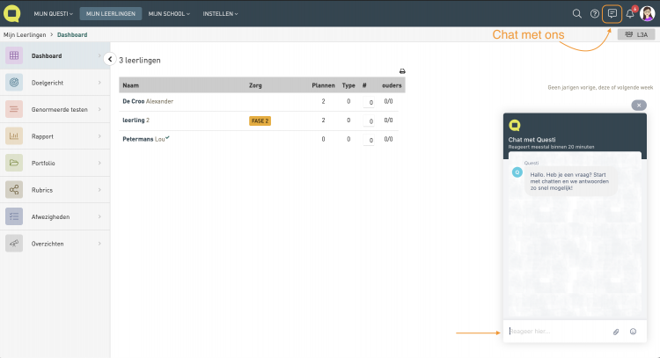Viewport: 660px width, 358px height.
Task: Close the chat widget with the X
Action: pos(639,106)
